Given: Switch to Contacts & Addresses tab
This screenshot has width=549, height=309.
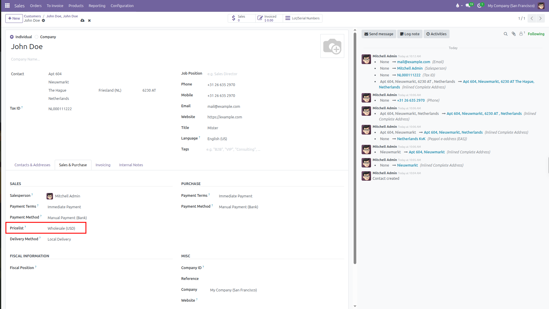Looking at the screenshot, I should click(x=32, y=165).
